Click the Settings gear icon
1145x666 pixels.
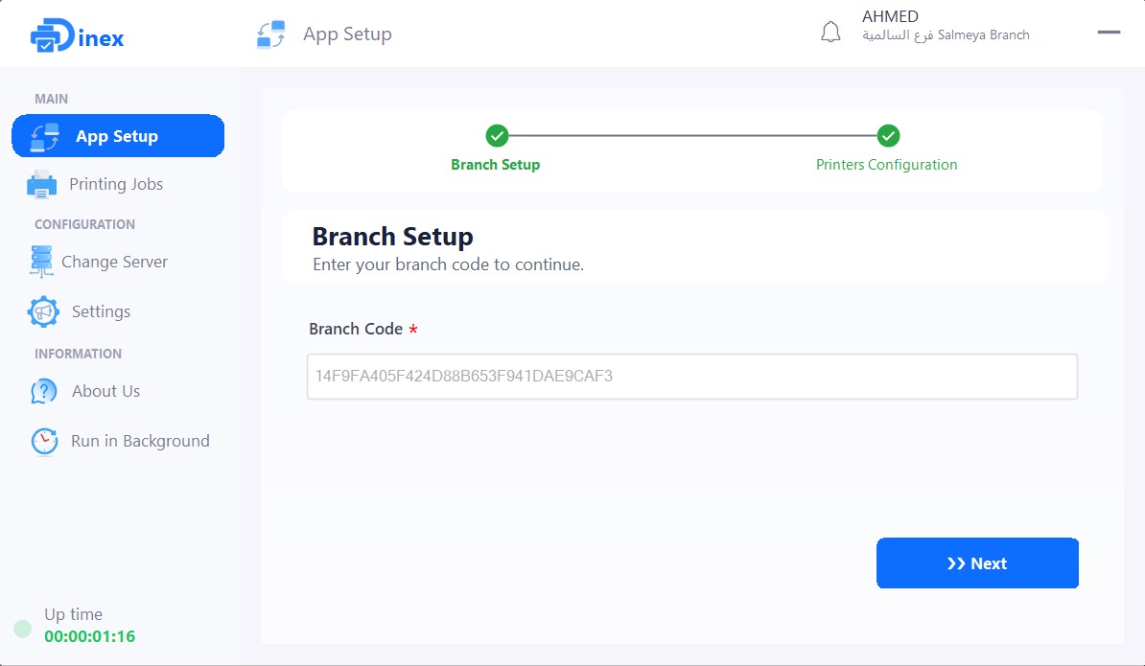pyautogui.click(x=43, y=311)
